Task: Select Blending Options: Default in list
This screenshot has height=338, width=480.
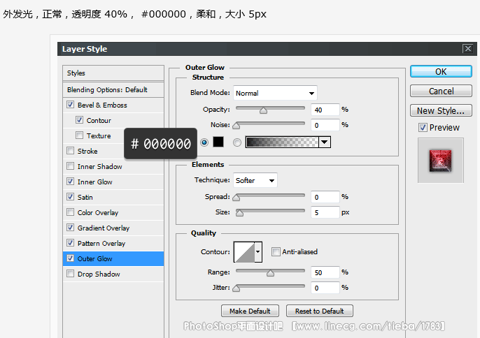Action: tap(107, 90)
